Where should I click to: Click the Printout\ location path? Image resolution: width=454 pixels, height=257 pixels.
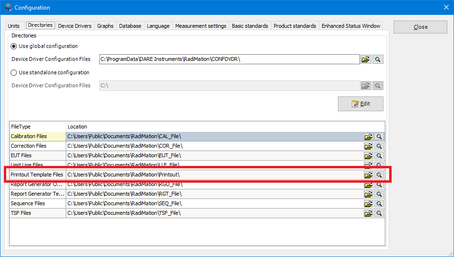123,175
